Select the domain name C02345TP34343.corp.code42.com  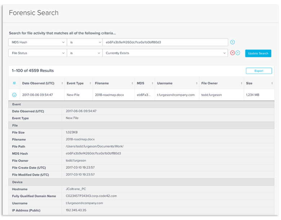coord(91,196)
